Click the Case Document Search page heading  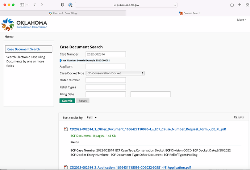[81, 47]
